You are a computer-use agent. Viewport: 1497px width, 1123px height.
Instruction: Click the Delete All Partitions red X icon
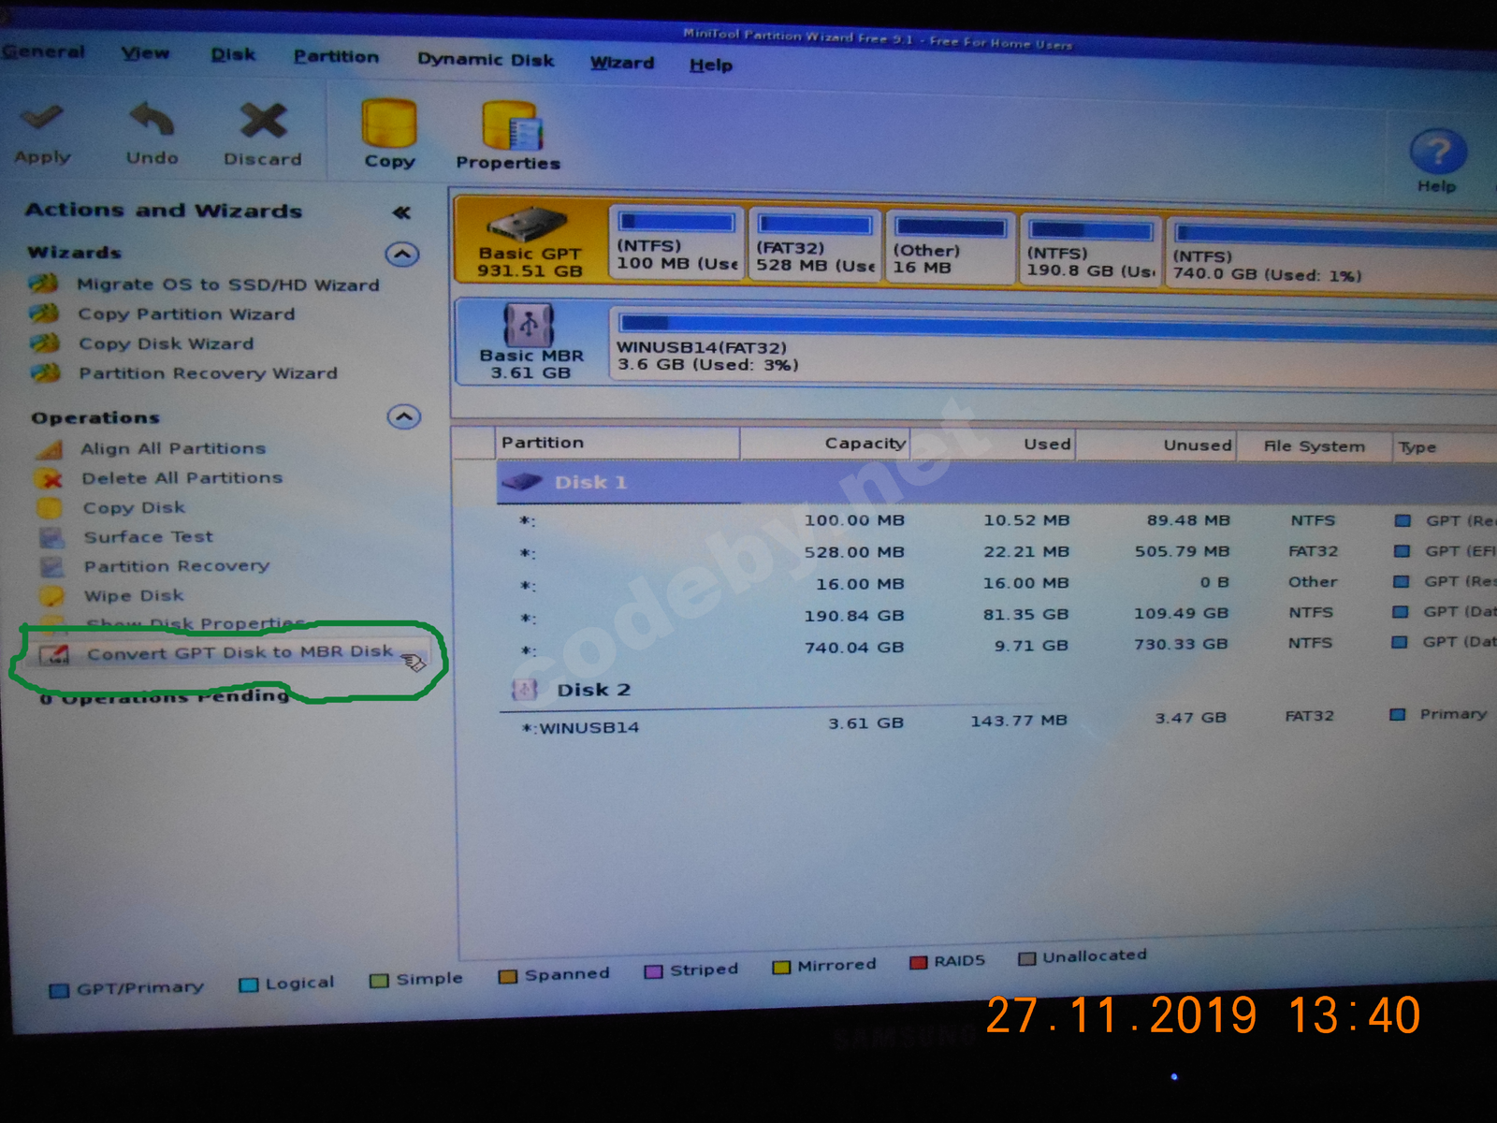click(50, 479)
